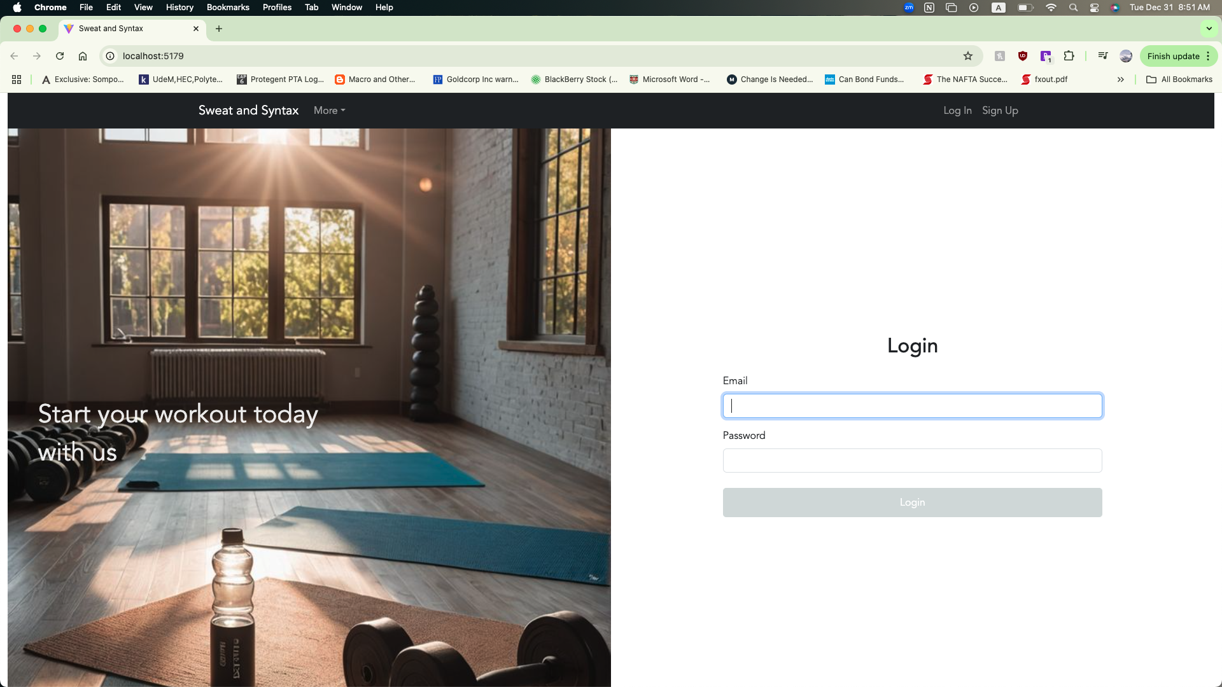
Task: Focus the Password input field
Action: [912, 461]
